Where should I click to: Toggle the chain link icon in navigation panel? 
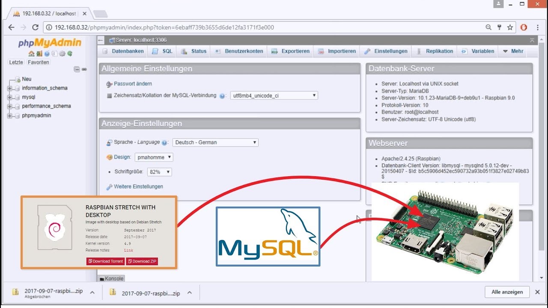click(x=84, y=69)
